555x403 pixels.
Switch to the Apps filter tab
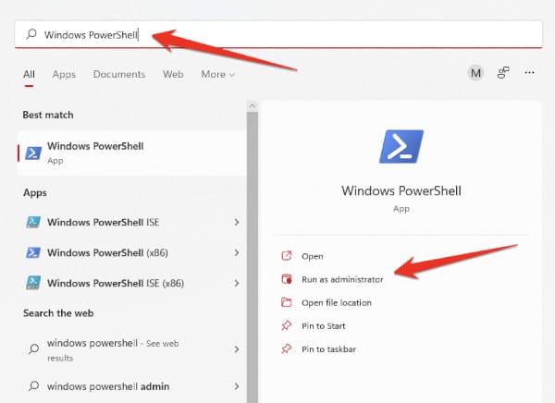tap(64, 74)
